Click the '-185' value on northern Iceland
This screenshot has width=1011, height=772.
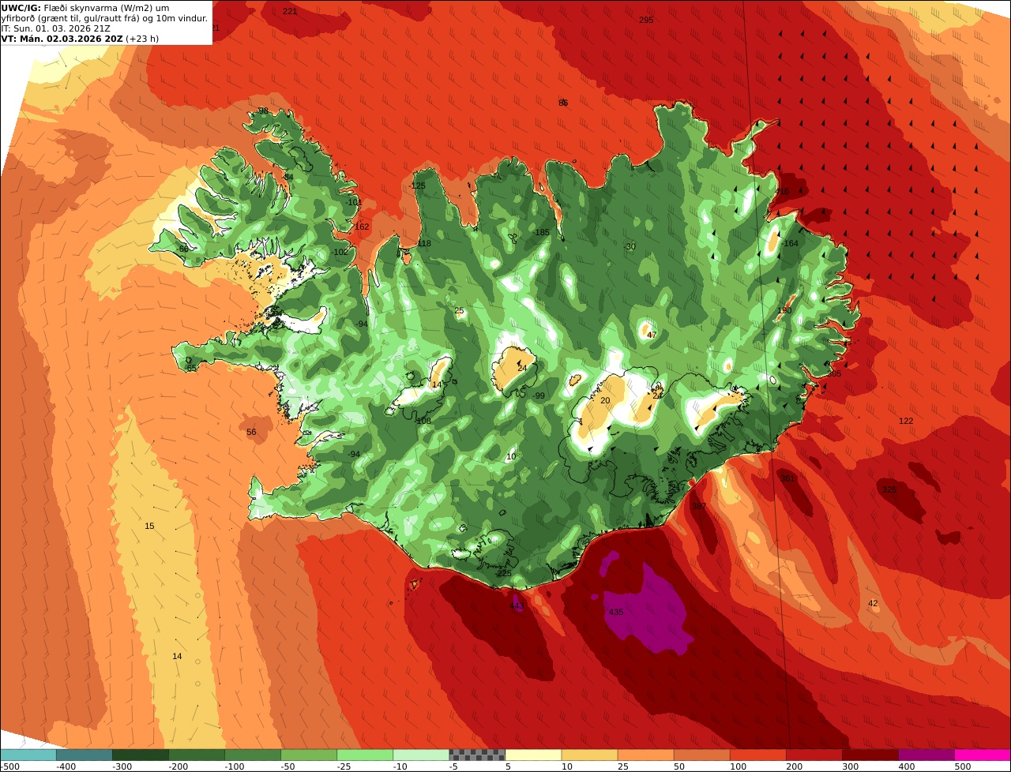pos(540,232)
